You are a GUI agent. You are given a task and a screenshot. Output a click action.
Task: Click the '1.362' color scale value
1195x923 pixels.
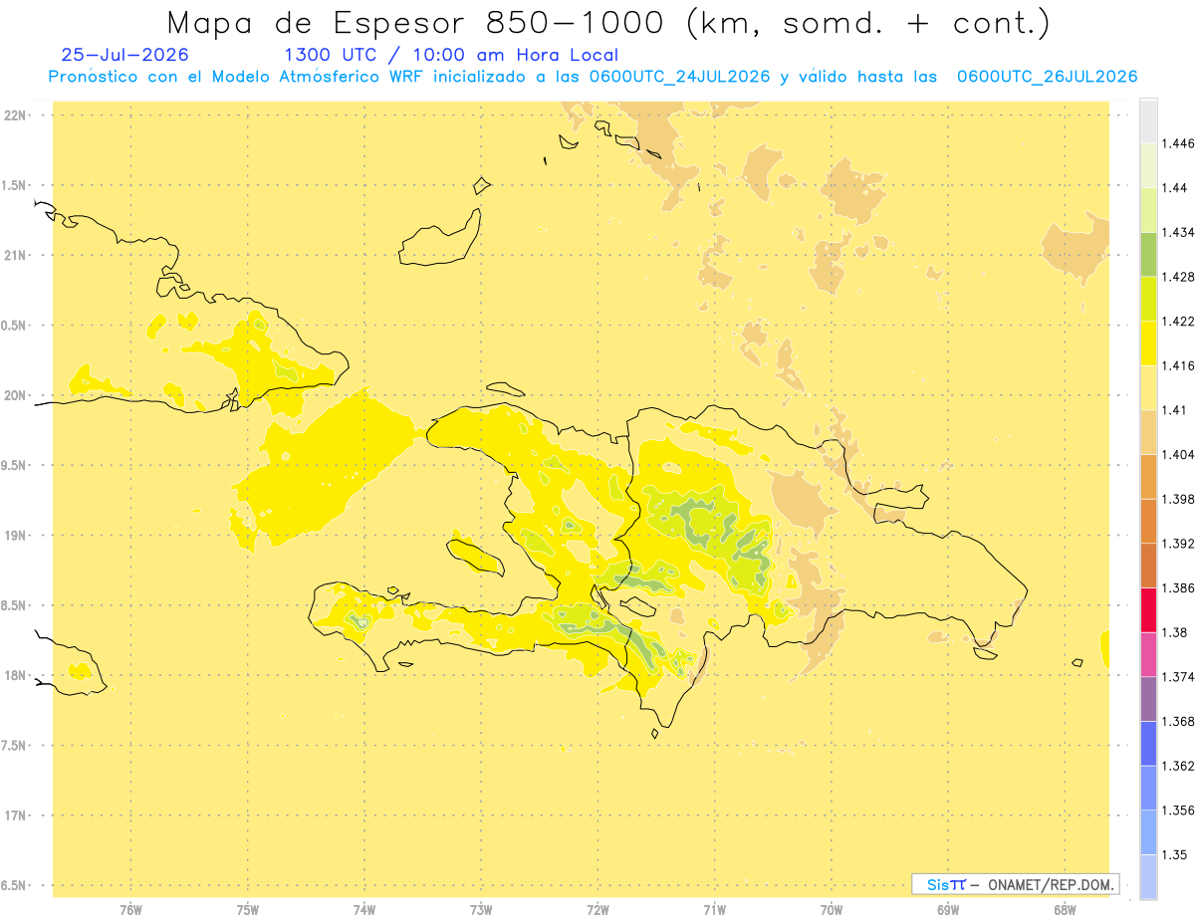[x=1178, y=766]
